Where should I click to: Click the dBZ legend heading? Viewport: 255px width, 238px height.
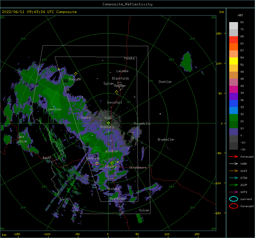(240, 15)
